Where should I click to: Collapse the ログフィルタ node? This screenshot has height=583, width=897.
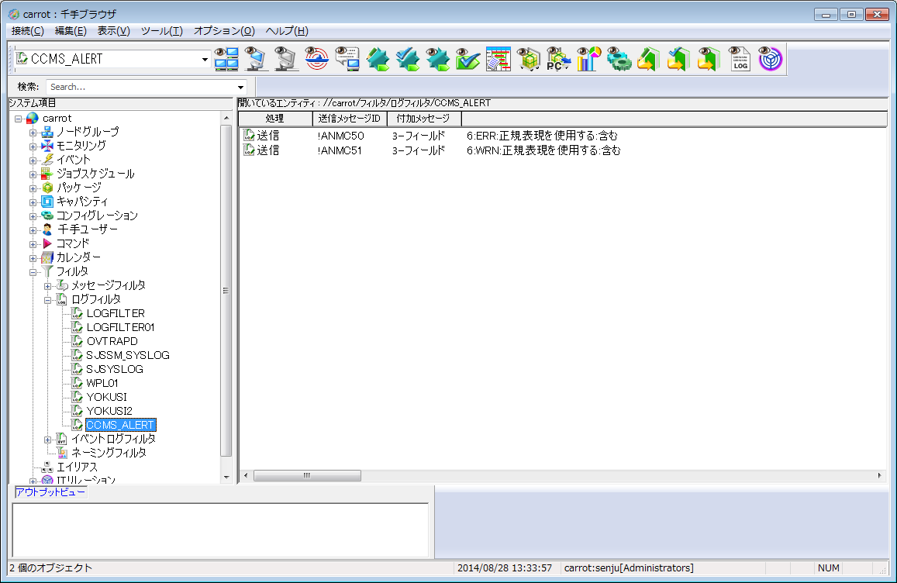(x=47, y=300)
